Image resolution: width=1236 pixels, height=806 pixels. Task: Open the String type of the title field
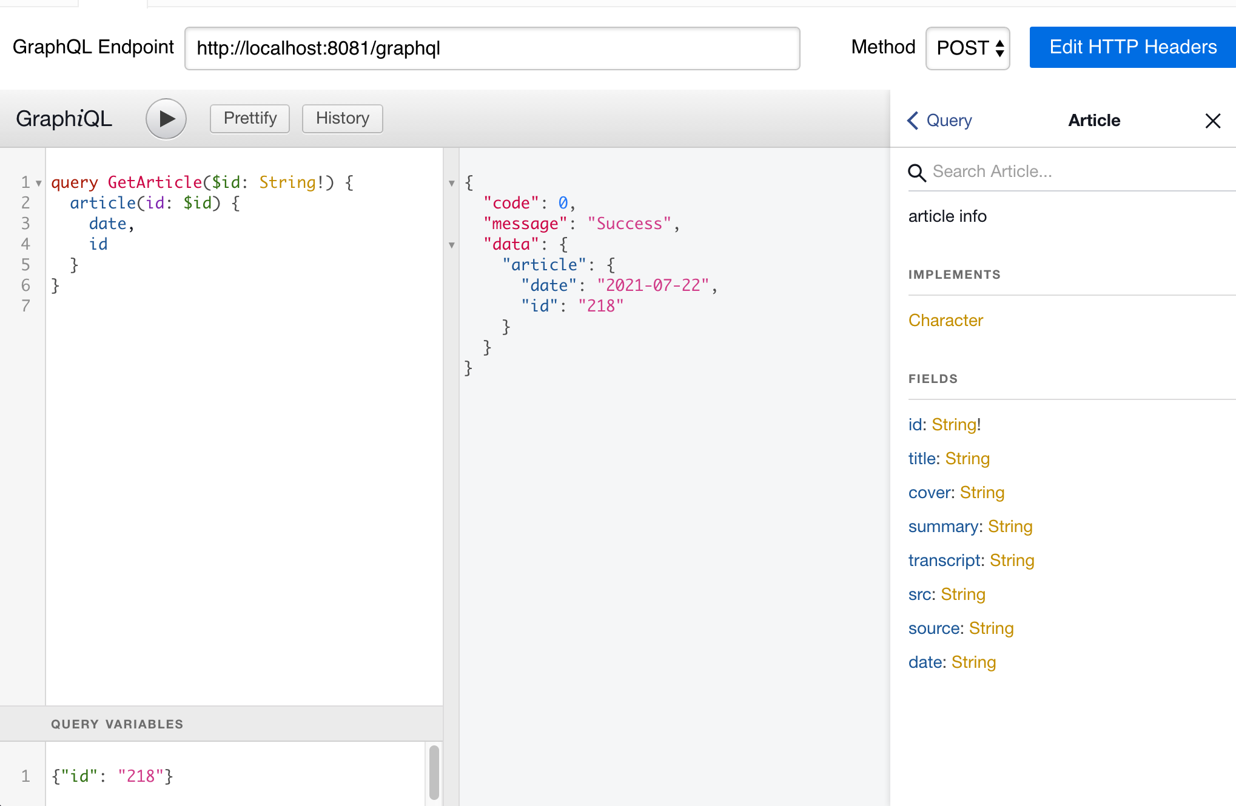[x=967, y=459]
